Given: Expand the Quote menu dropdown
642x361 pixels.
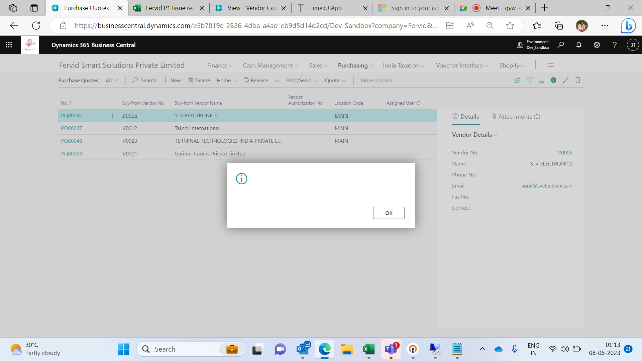Looking at the screenshot, I should coord(335,80).
